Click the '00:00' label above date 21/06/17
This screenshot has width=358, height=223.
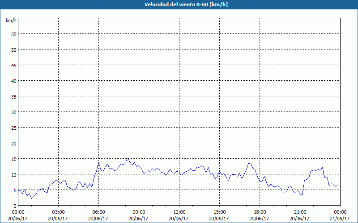340,212
